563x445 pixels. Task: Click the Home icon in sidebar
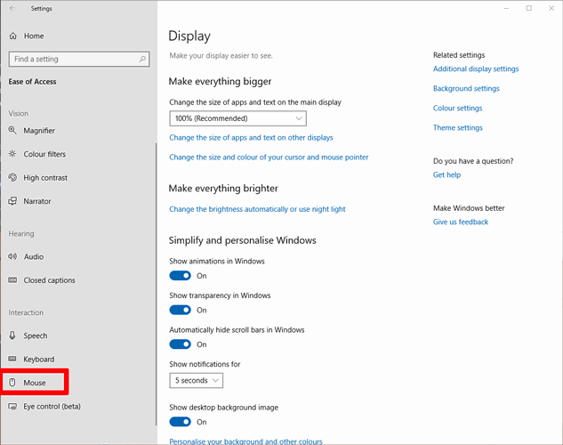coord(13,36)
